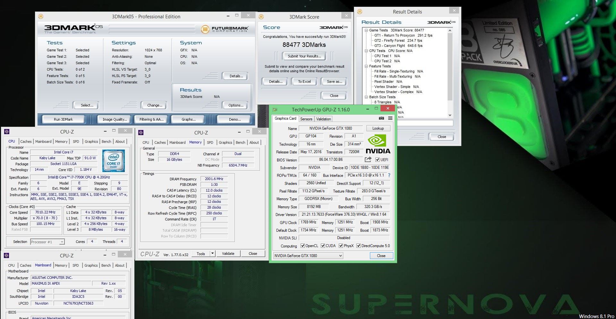616x319 pixels.
Task: Click the Validate button in CPU-Z
Action: 228,254
